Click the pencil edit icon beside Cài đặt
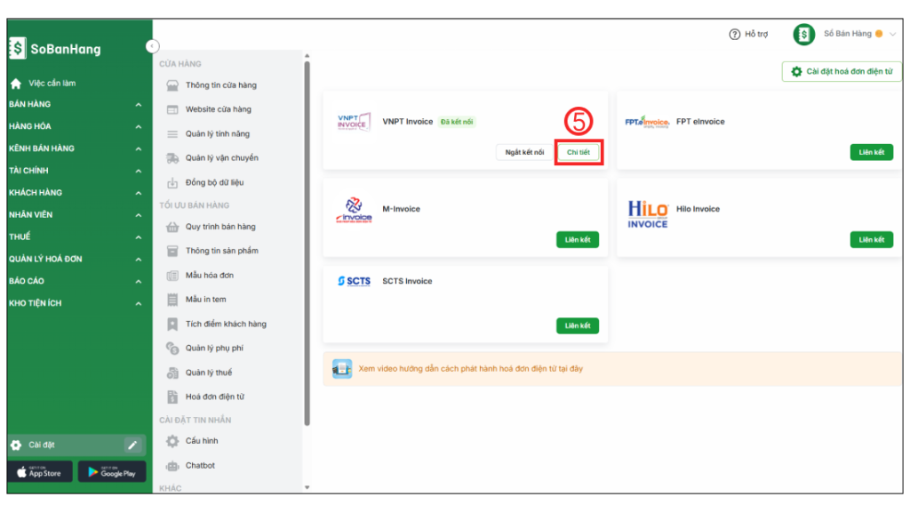Image resolution: width=910 pixels, height=513 pixels. pos(132,445)
